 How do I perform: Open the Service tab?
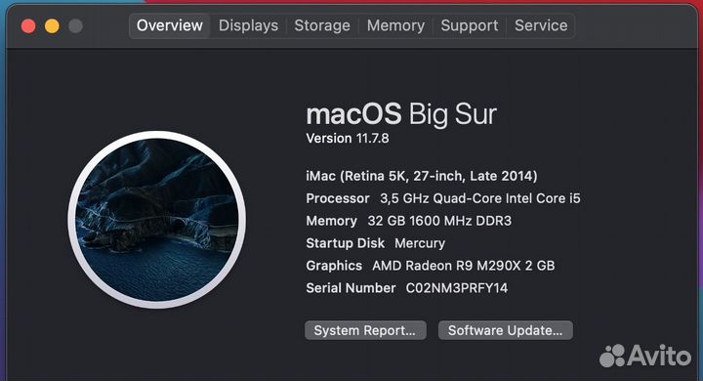point(541,25)
